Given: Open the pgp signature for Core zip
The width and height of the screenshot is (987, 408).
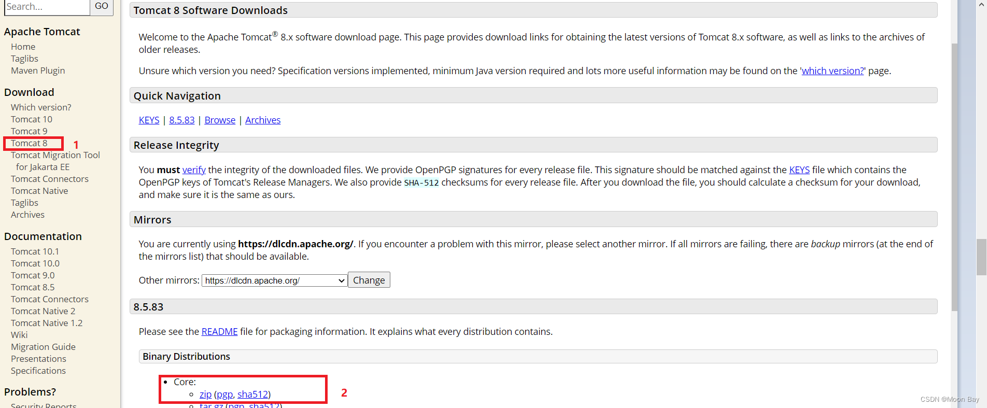Looking at the screenshot, I should coord(224,395).
